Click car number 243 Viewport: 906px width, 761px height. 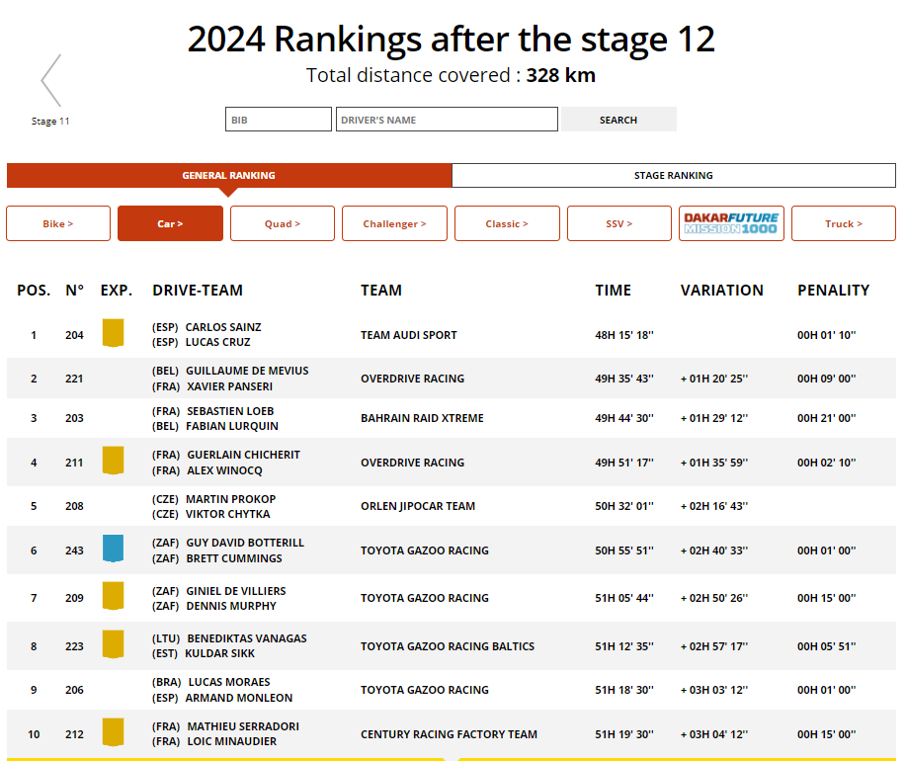point(74,550)
